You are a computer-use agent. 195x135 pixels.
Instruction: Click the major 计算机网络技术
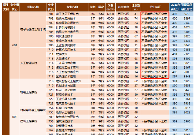point(72,28)
